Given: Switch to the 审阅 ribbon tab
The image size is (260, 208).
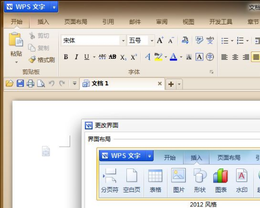Looking at the screenshot, I should coord(162,22).
